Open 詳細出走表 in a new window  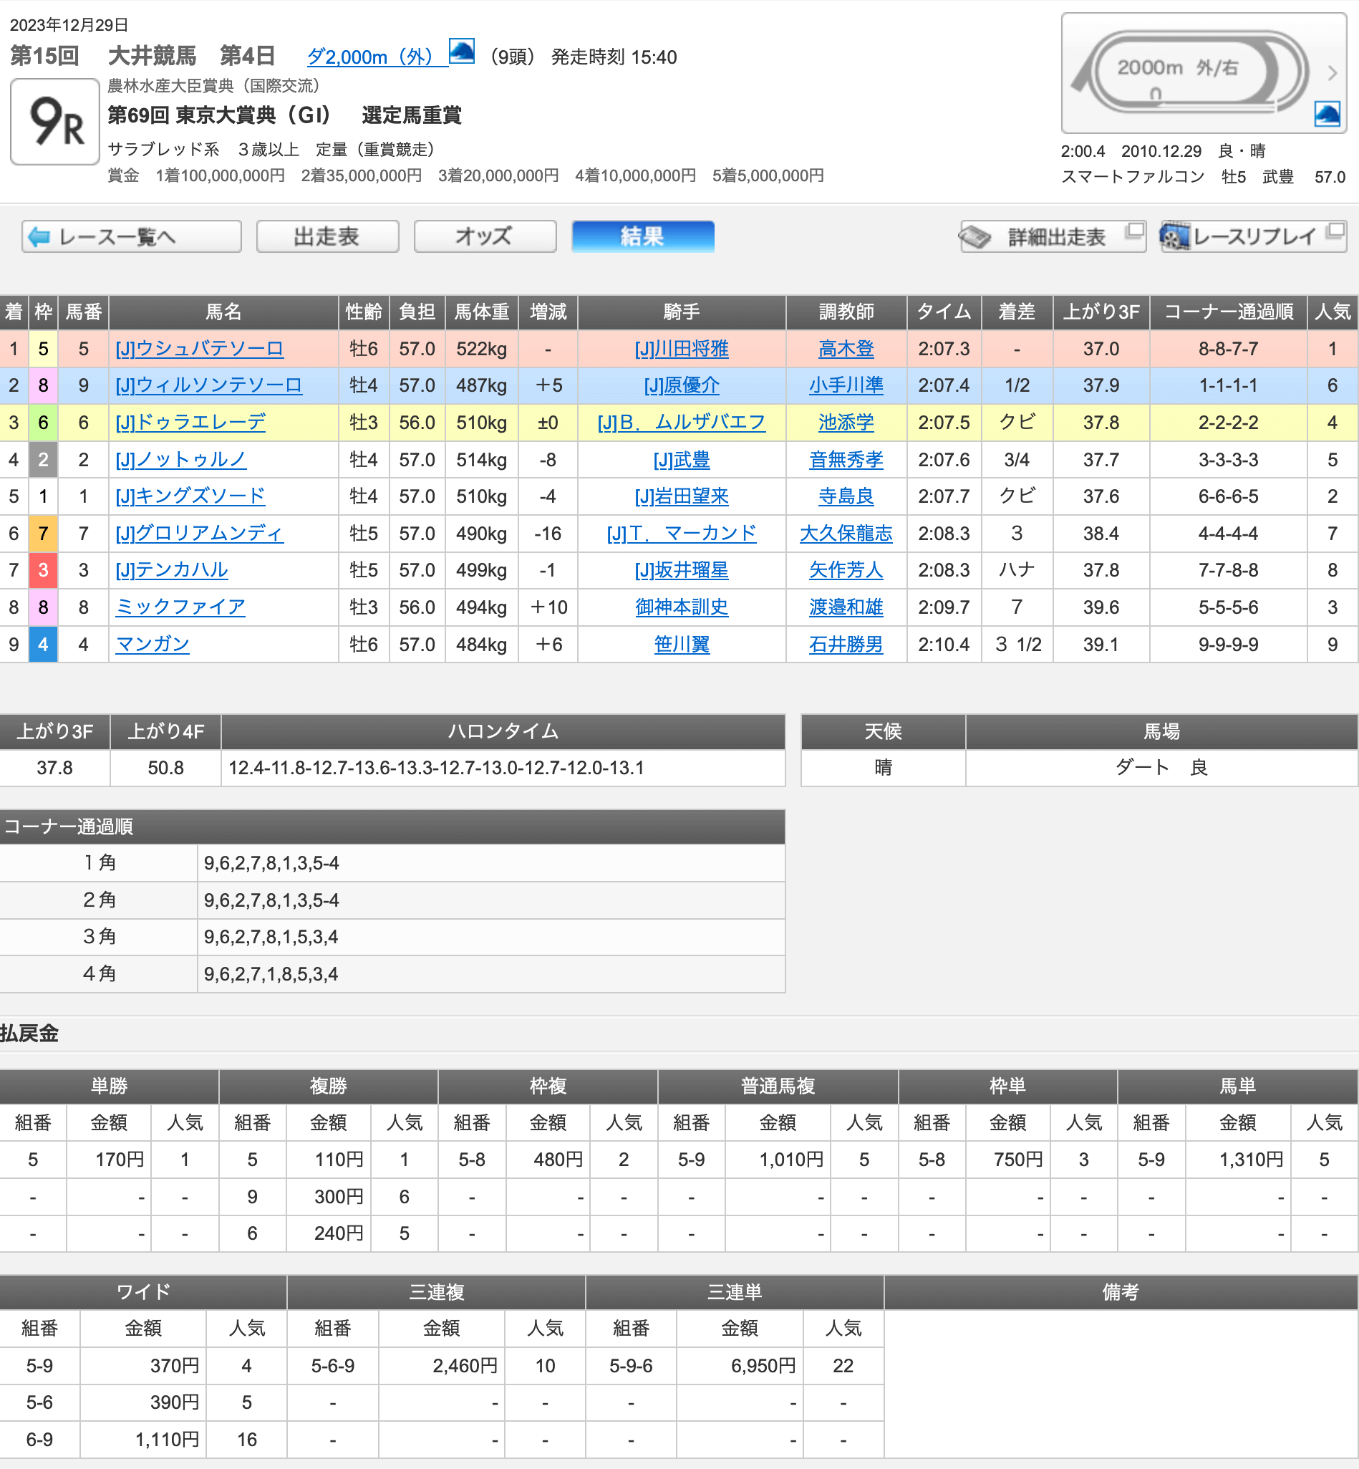click(1053, 237)
